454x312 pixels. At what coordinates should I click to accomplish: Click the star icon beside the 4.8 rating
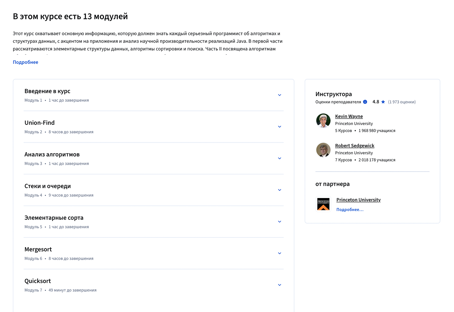(383, 102)
